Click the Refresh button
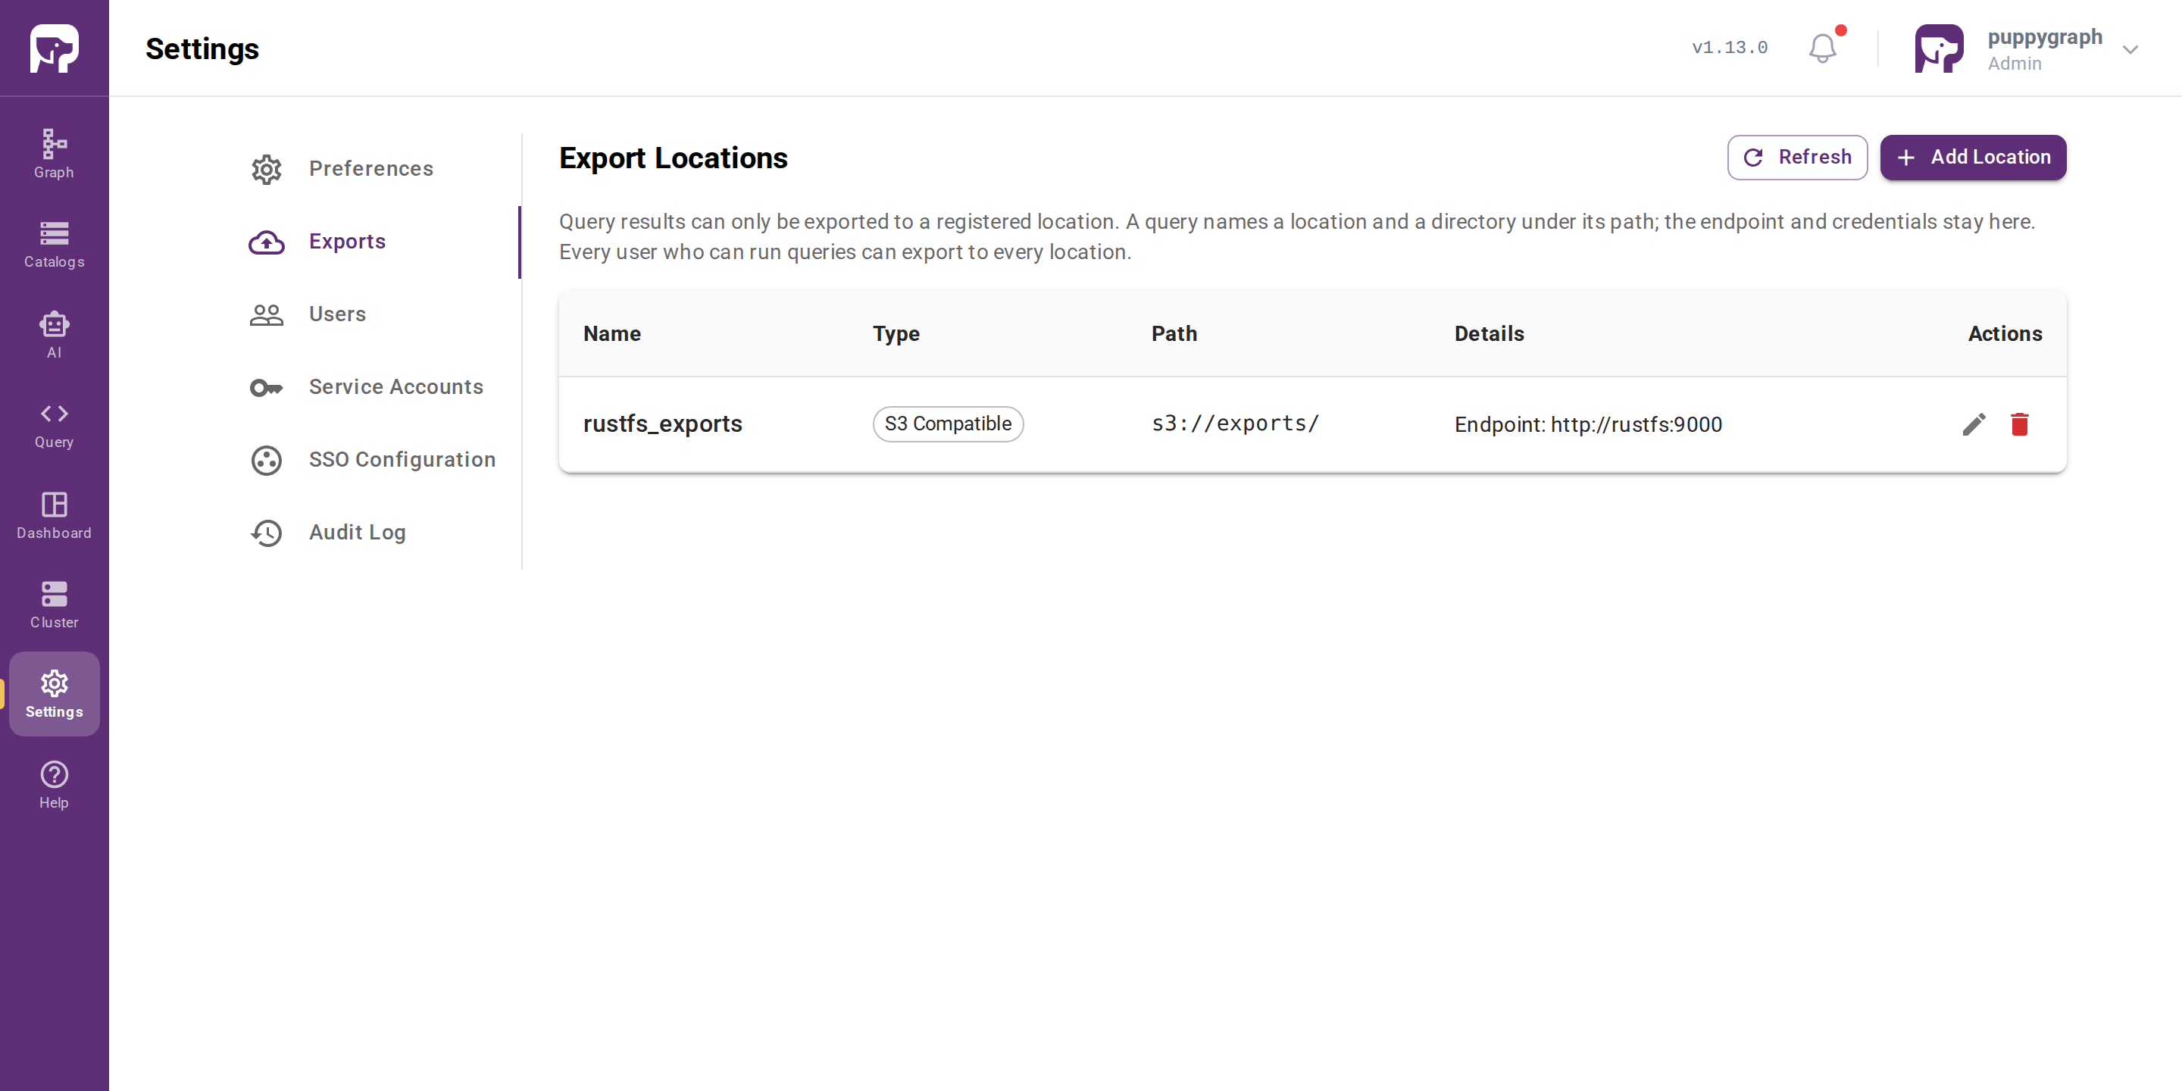The width and height of the screenshot is (2182, 1091). tap(1797, 158)
